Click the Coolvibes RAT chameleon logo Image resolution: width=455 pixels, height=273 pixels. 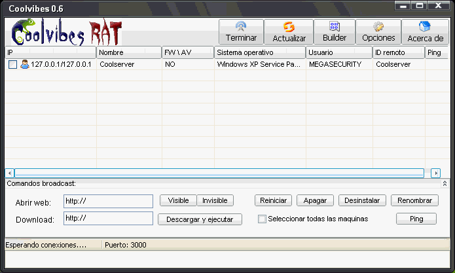(65, 31)
